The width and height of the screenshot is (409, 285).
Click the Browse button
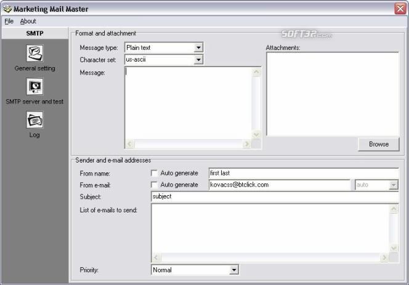pyautogui.click(x=378, y=144)
